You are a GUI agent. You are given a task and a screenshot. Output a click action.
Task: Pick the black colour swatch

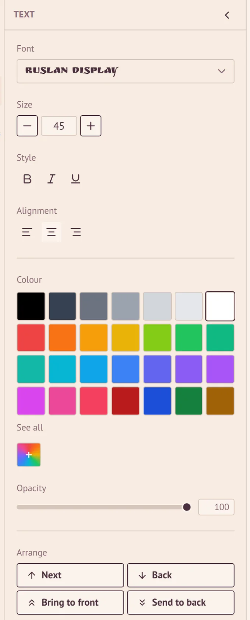point(31,306)
